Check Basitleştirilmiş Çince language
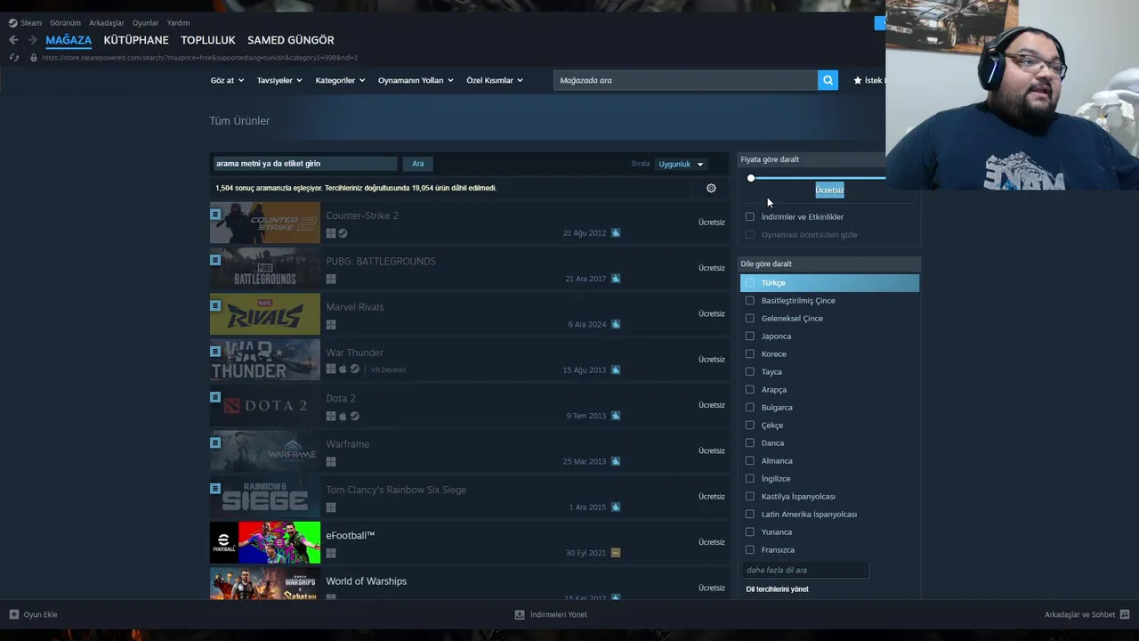 pyautogui.click(x=749, y=300)
